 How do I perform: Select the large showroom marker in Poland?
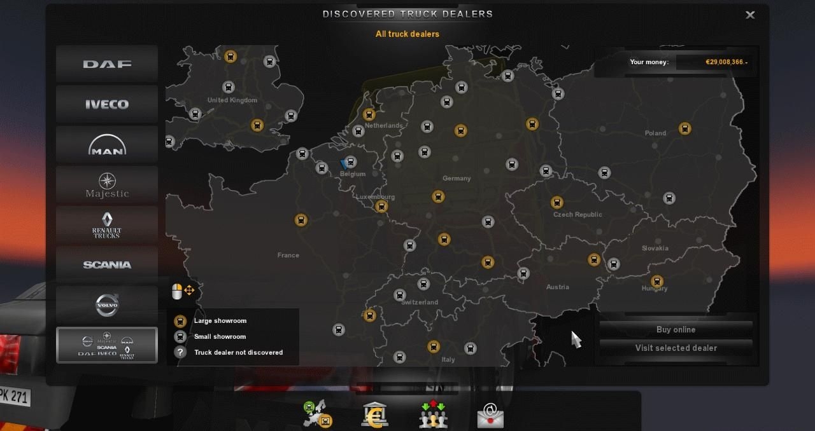[685, 128]
